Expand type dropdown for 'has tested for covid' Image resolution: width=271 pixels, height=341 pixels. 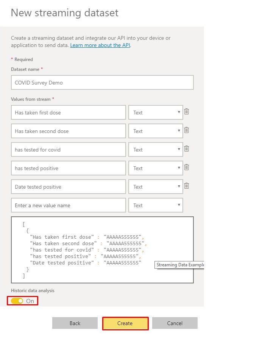pos(156,150)
